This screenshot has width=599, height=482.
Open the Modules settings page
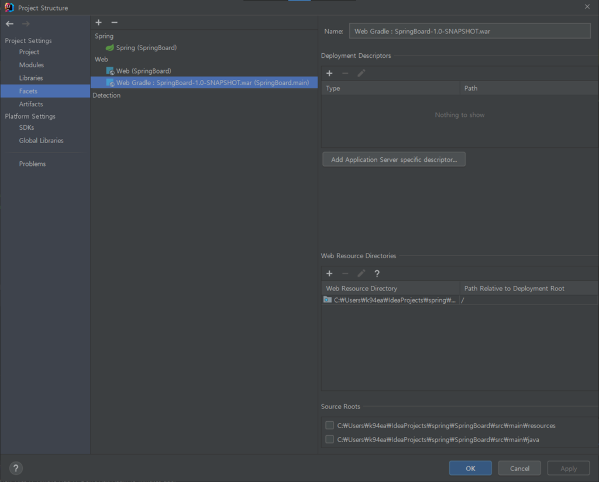point(32,65)
